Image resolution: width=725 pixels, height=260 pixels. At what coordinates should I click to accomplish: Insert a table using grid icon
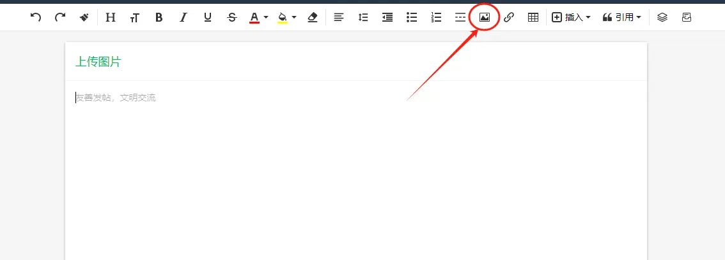533,17
